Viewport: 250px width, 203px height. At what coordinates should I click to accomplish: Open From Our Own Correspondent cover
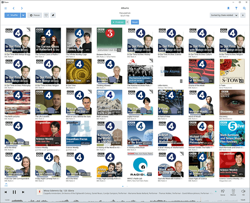click(18, 164)
